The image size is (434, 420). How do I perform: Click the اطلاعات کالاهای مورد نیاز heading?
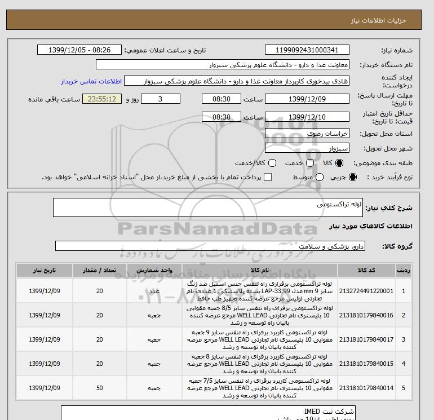pyautogui.click(x=371, y=226)
